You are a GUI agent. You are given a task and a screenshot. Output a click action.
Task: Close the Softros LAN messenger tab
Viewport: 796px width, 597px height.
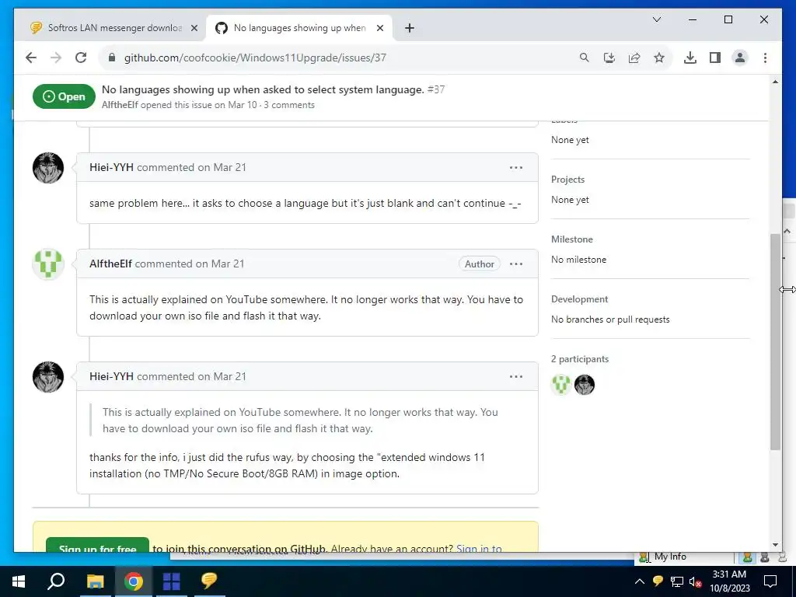pos(194,28)
